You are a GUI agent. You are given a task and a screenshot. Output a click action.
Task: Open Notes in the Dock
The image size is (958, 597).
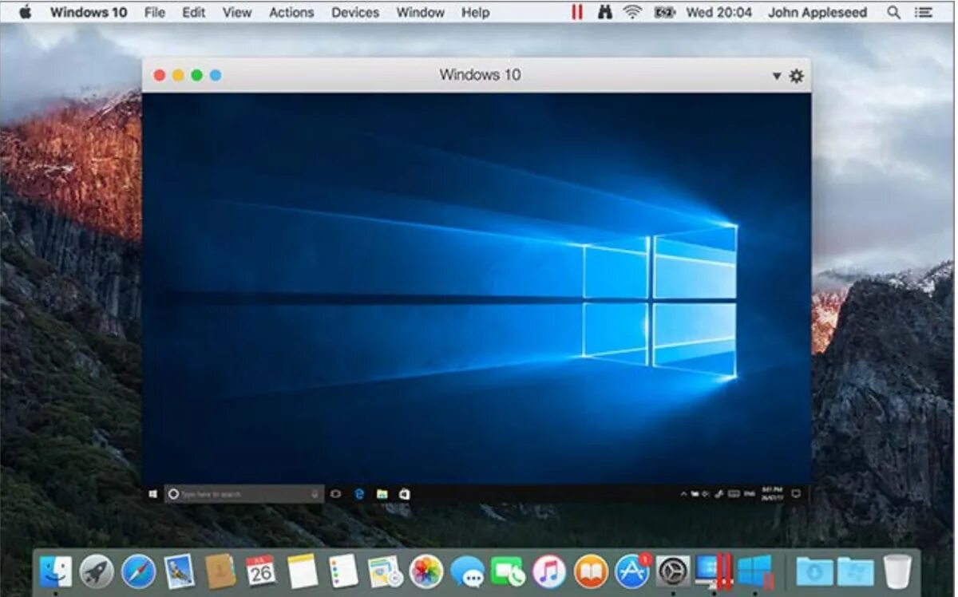pyautogui.click(x=303, y=571)
